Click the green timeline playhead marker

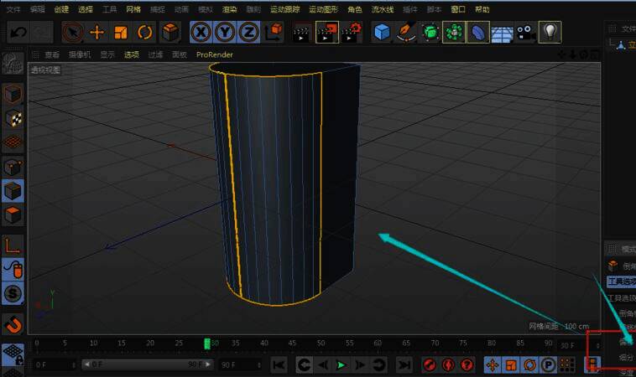[207, 343]
